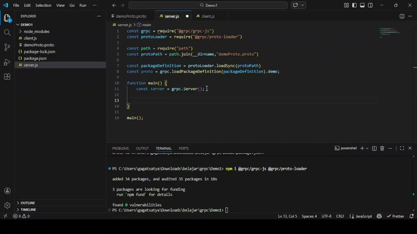Toggle the primary side bar
Viewport: 417px width, 234px height.
[x=354, y=5]
